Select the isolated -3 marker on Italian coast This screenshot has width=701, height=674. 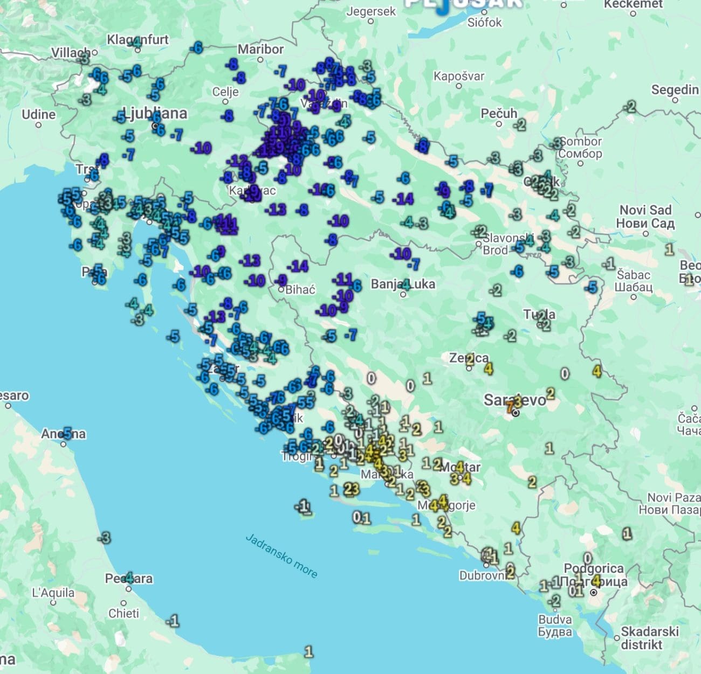(x=105, y=537)
